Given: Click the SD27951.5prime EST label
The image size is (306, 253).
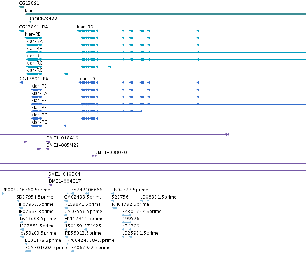Looking at the screenshot, I should coord(35,197).
